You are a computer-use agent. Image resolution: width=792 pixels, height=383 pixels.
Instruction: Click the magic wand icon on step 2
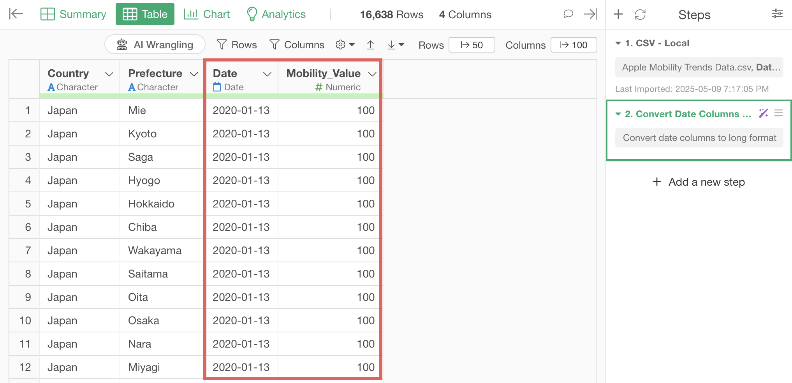pyautogui.click(x=763, y=113)
